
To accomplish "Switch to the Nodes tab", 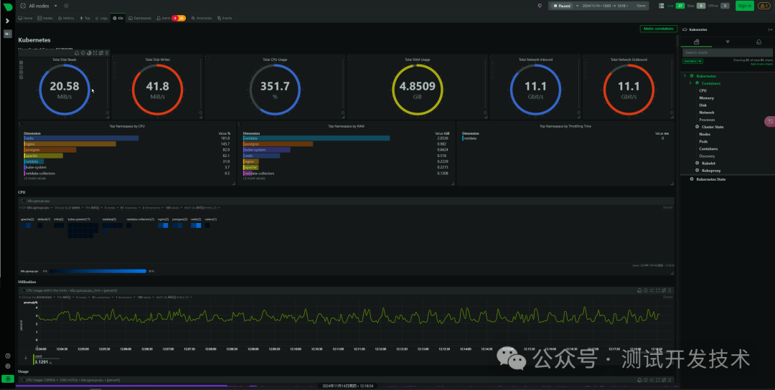I will click(x=45, y=18).
